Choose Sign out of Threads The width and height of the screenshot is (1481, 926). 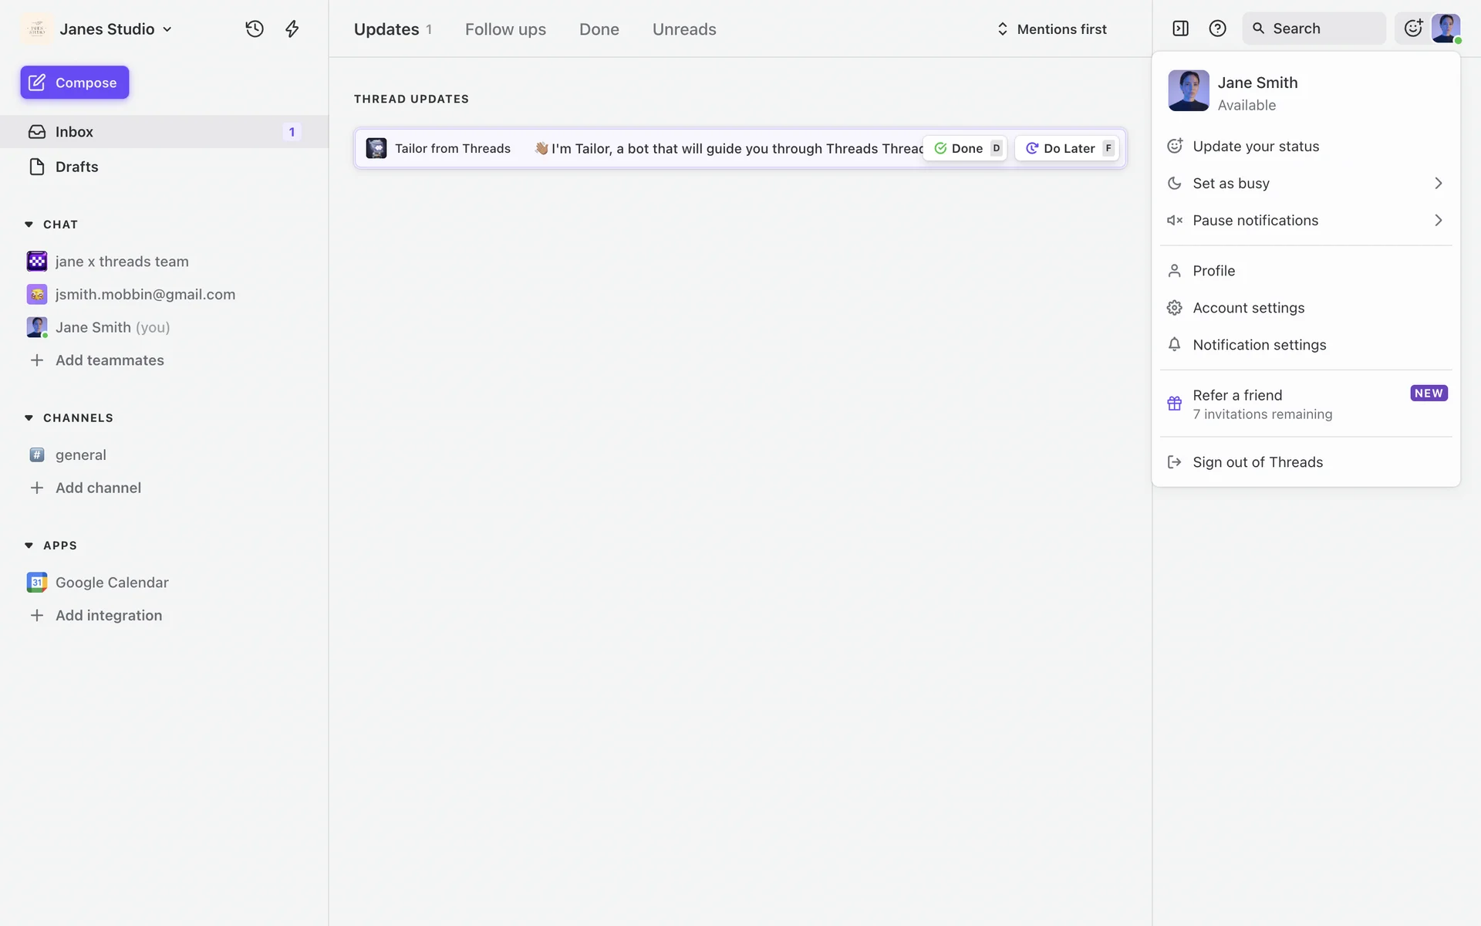point(1257,462)
